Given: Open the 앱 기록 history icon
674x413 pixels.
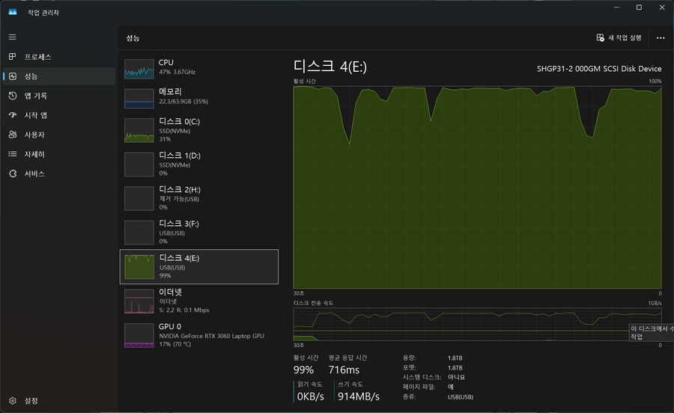Looking at the screenshot, I should pos(13,95).
